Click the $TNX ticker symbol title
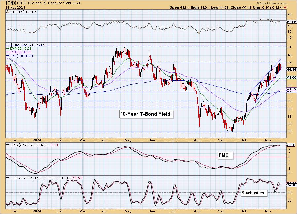Viewport: 297px width, 214px height. [11, 3]
